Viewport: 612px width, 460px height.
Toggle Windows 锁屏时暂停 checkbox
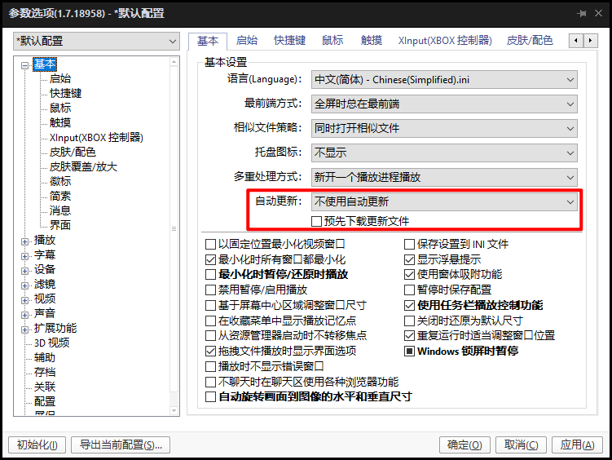coord(409,351)
